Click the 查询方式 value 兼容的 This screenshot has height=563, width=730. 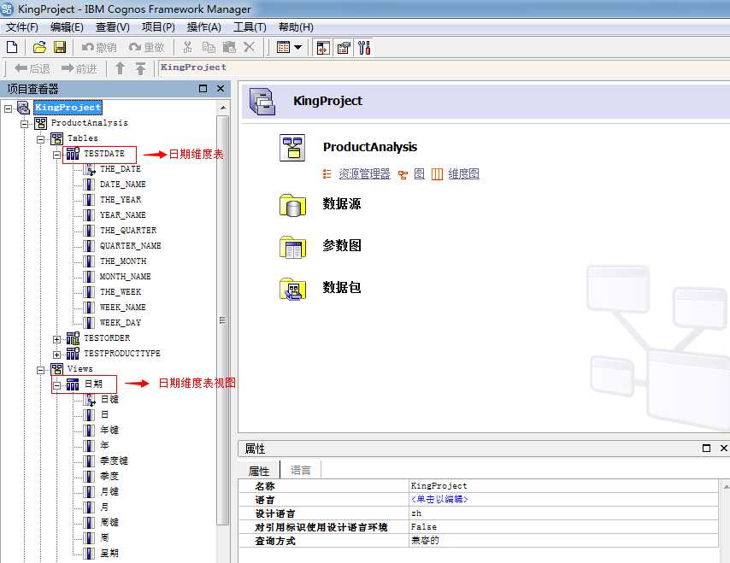tap(425, 540)
